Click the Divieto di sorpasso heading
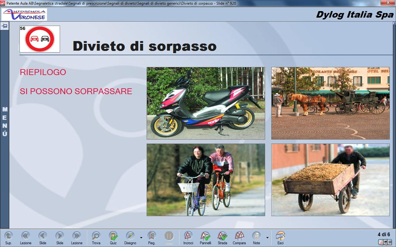Image resolution: width=396 pixels, height=247 pixels. (144, 46)
